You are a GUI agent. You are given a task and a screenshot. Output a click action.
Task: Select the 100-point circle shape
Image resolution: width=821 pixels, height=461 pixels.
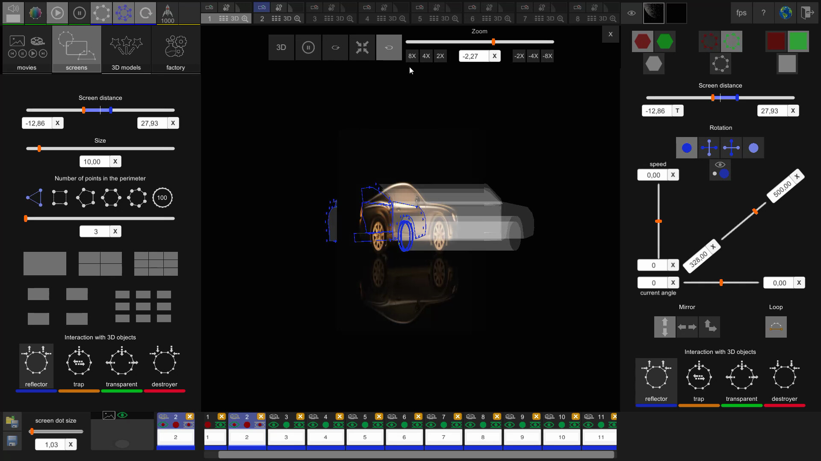162,197
